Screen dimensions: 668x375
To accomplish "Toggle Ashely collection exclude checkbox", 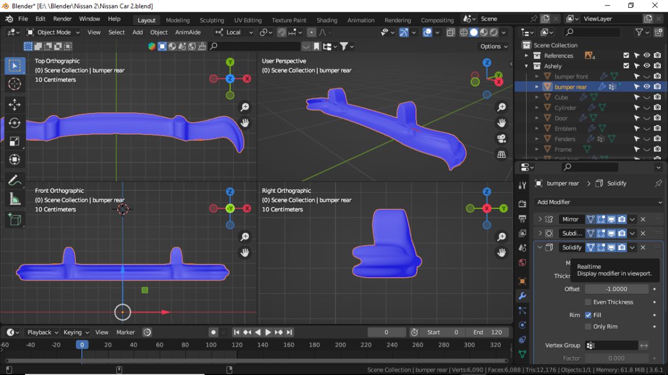I will (626, 66).
